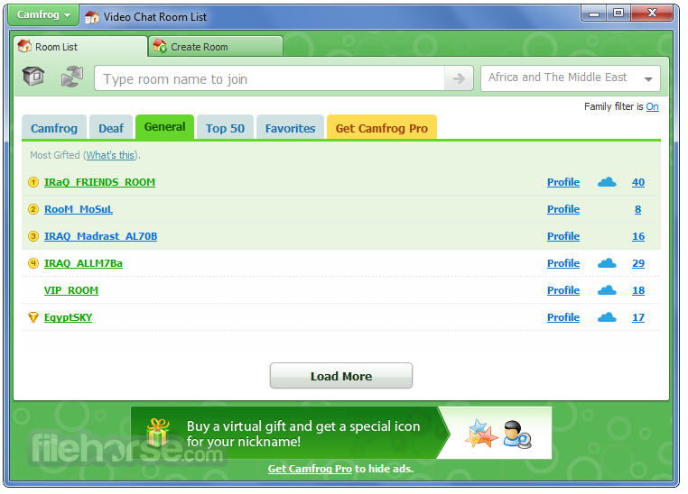Close the Video Chat Room List window
This screenshot has height=494, width=688.
coord(652,14)
